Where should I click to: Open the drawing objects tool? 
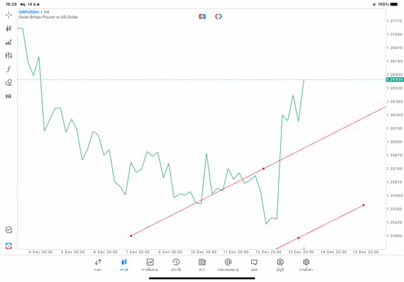click(x=9, y=83)
